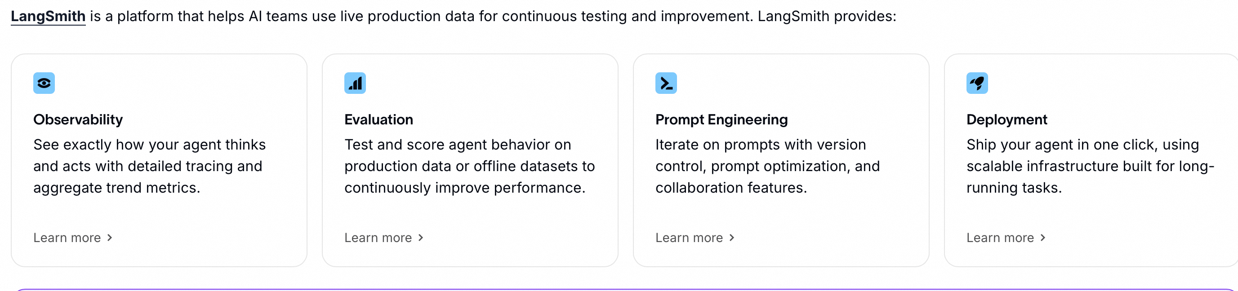Select the Prompt Engineering card heading
This screenshot has width=1238, height=291.
tap(721, 119)
